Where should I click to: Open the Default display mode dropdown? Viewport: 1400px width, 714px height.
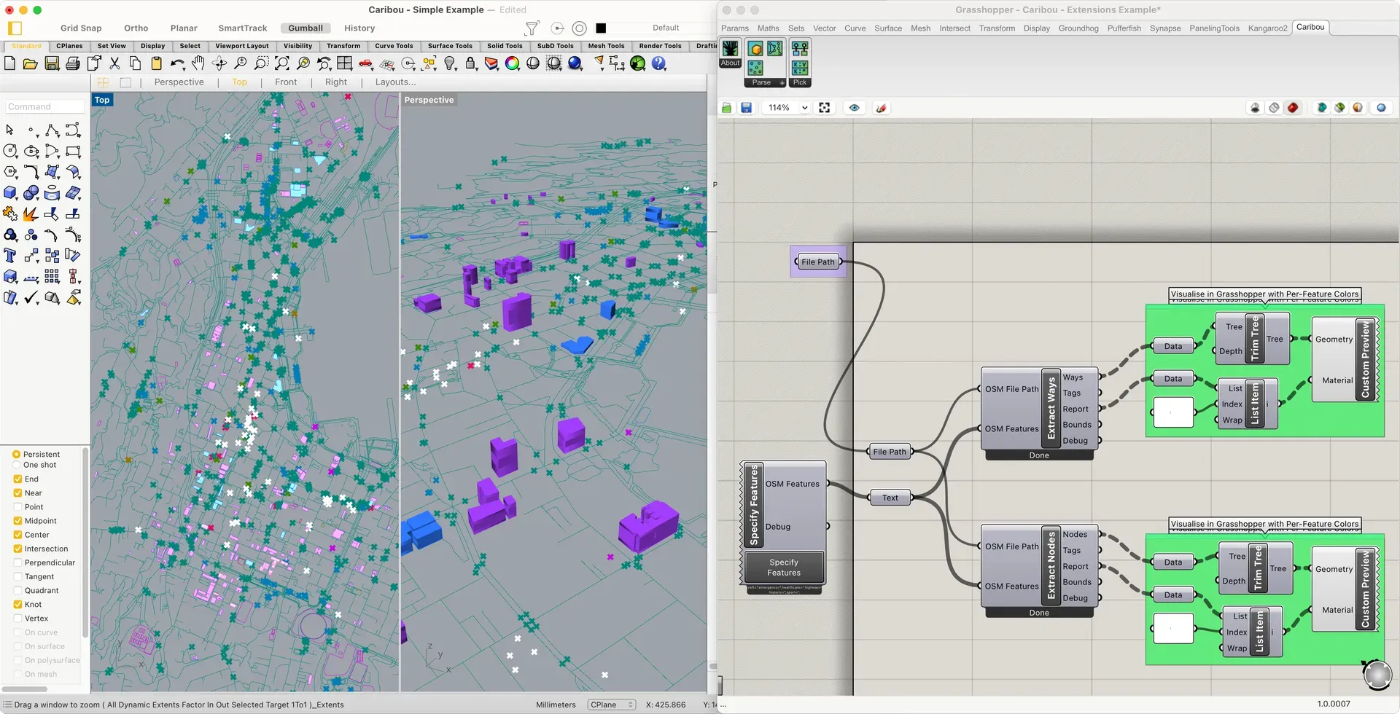665,28
